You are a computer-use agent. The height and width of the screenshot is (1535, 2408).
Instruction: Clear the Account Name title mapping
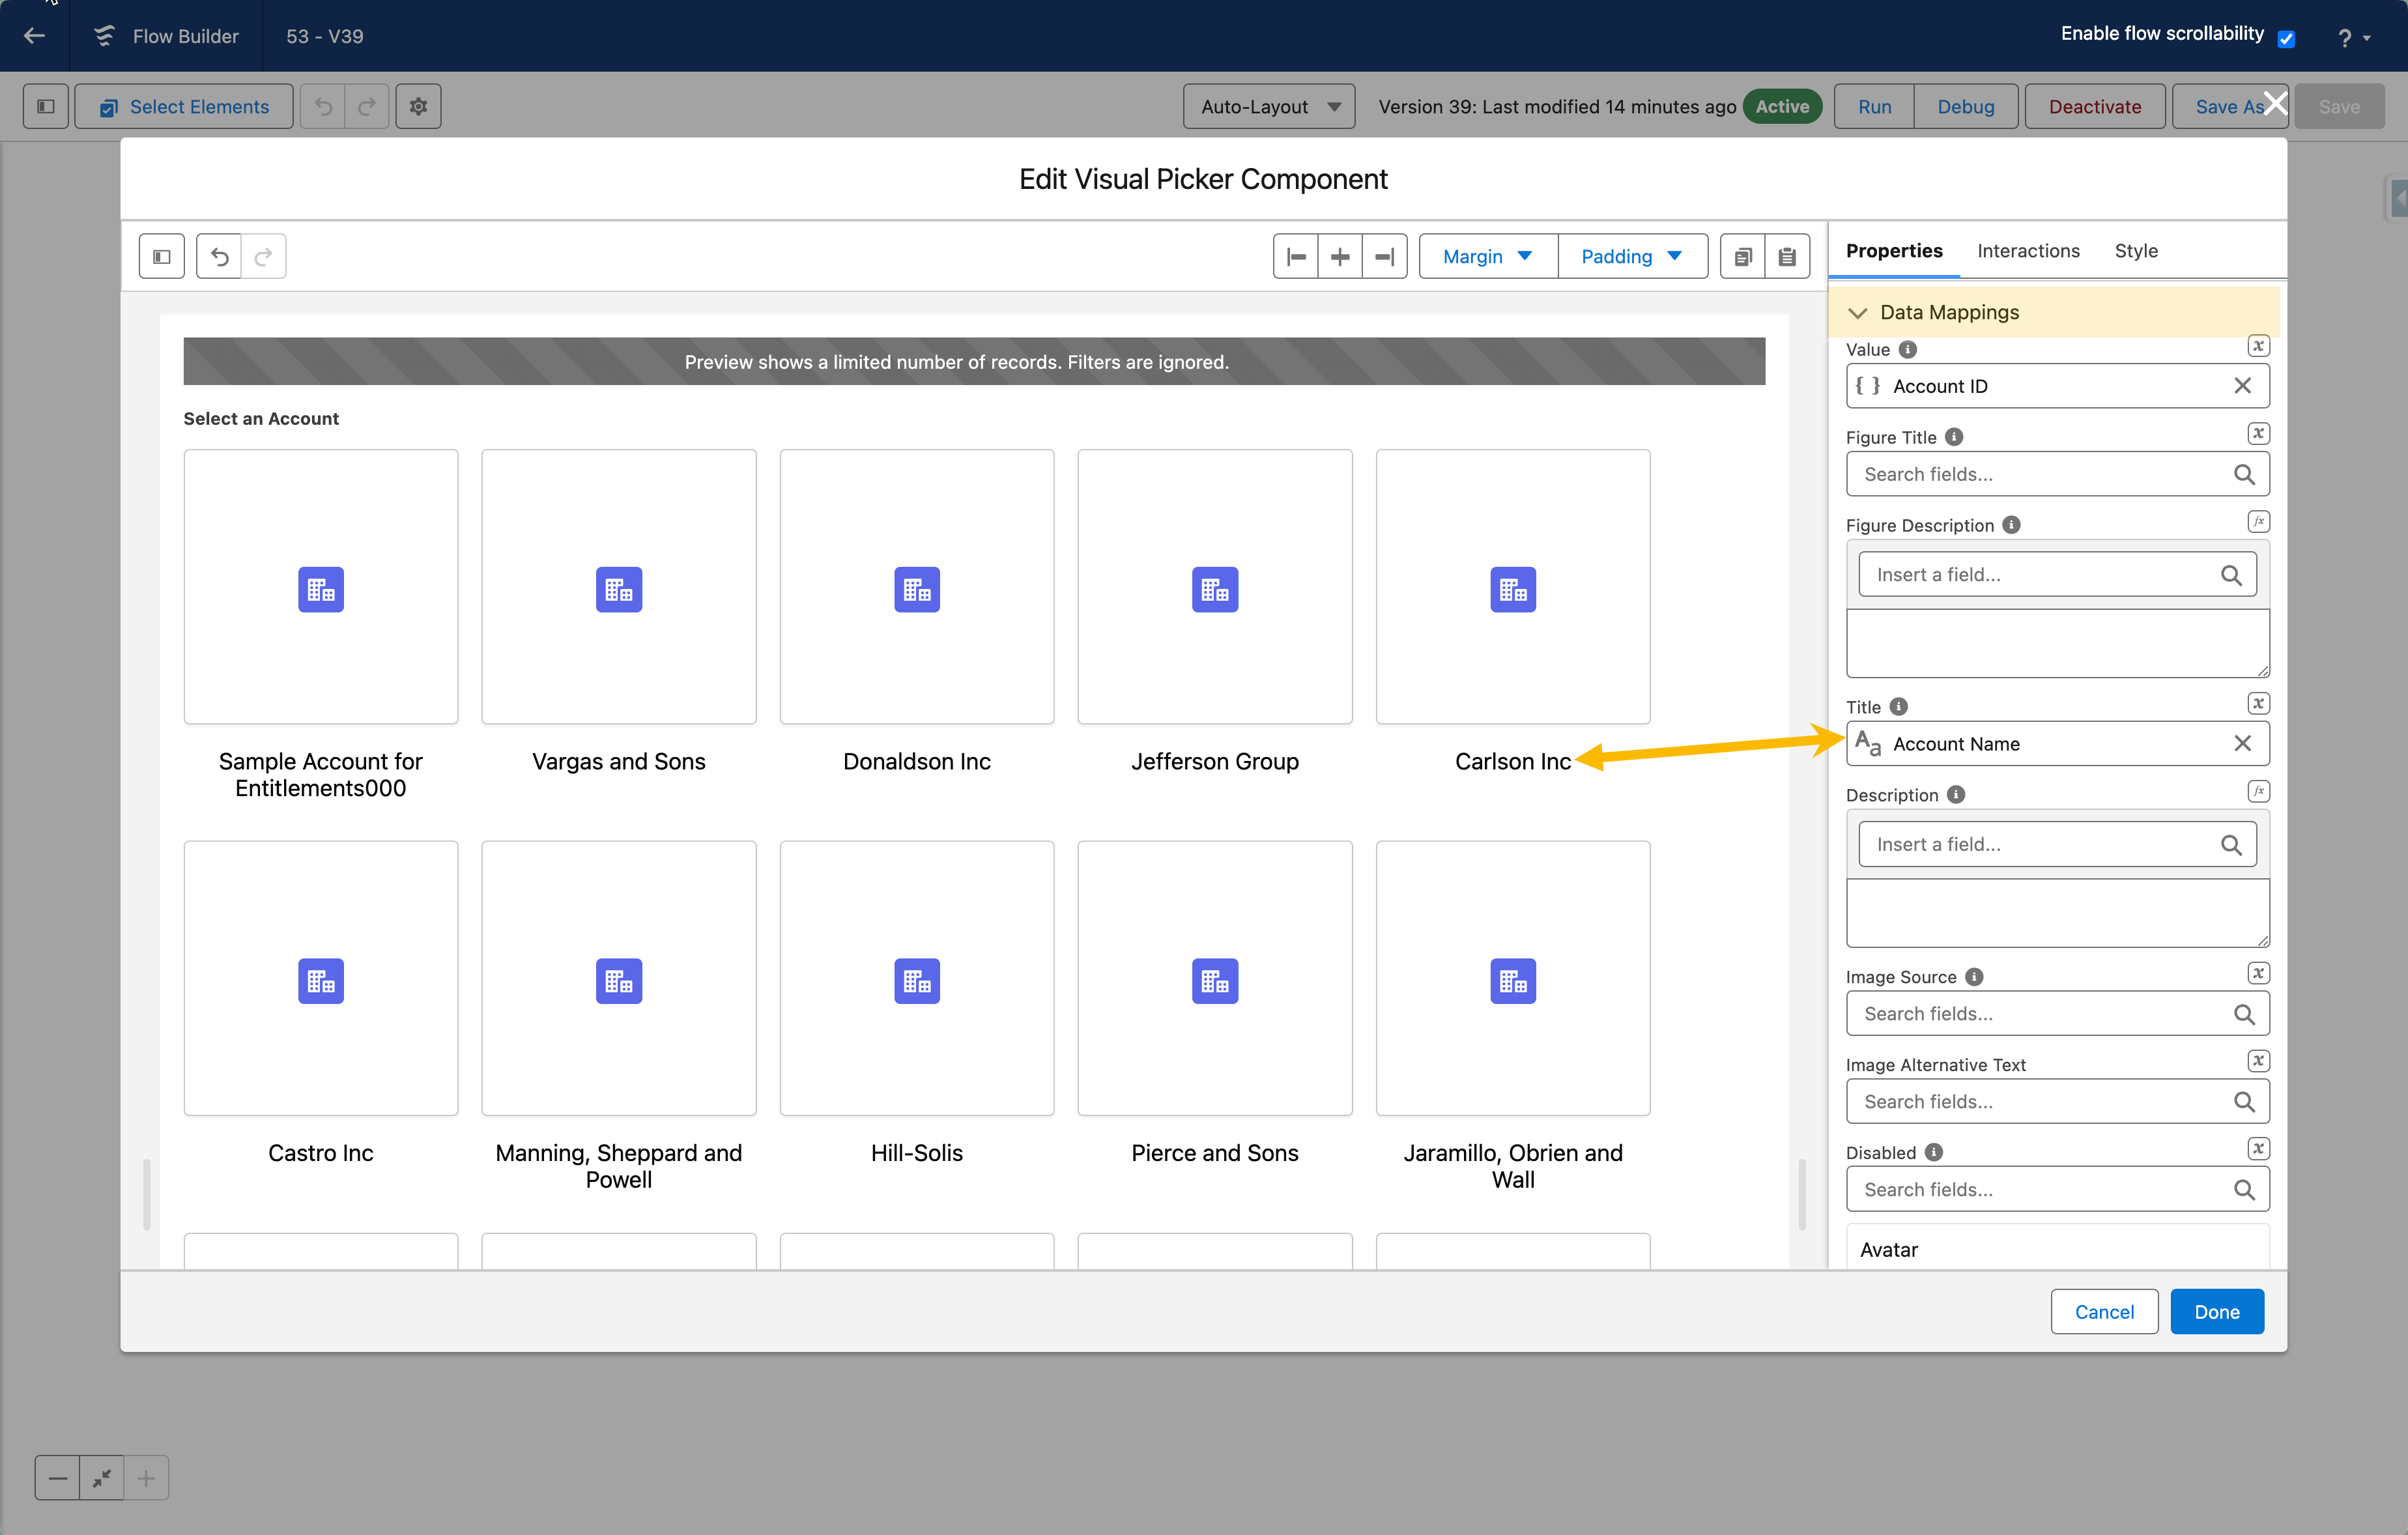tap(2243, 743)
